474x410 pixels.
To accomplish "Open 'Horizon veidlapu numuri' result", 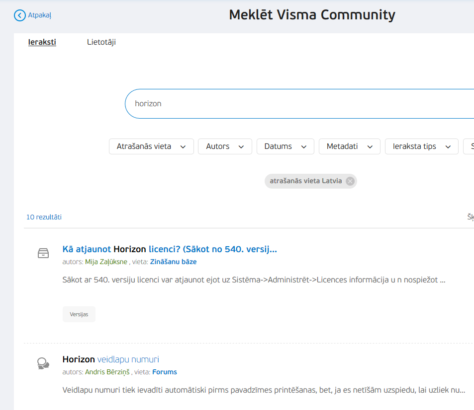I will [x=110, y=359].
